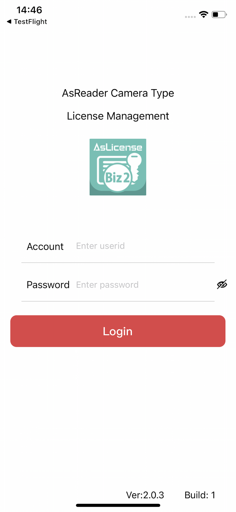Focus the Enter userid field
Image resolution: width=236 pixels, height=512 pixels.
click(145, 246)
